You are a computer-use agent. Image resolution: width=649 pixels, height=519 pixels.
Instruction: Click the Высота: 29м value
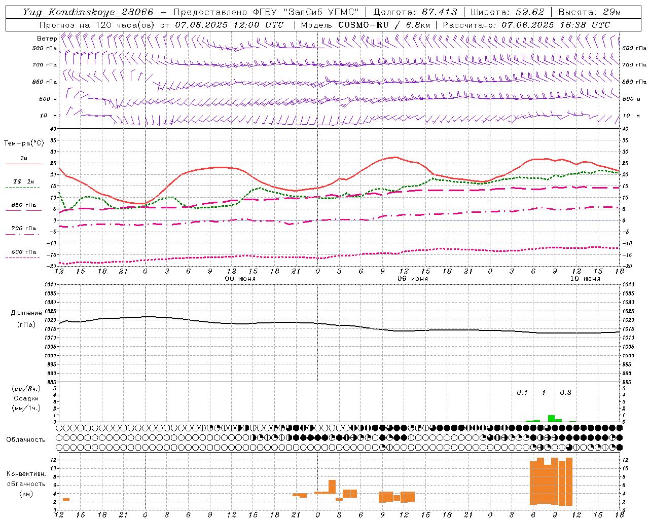point(589,12)
